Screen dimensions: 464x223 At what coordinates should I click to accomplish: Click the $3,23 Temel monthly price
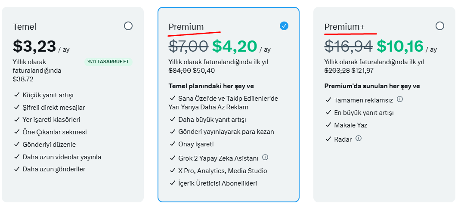(x=34, y=46)
